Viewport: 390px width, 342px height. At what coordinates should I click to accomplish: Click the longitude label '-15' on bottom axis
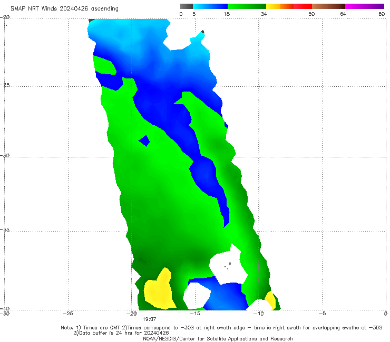[x=195, y=314]
